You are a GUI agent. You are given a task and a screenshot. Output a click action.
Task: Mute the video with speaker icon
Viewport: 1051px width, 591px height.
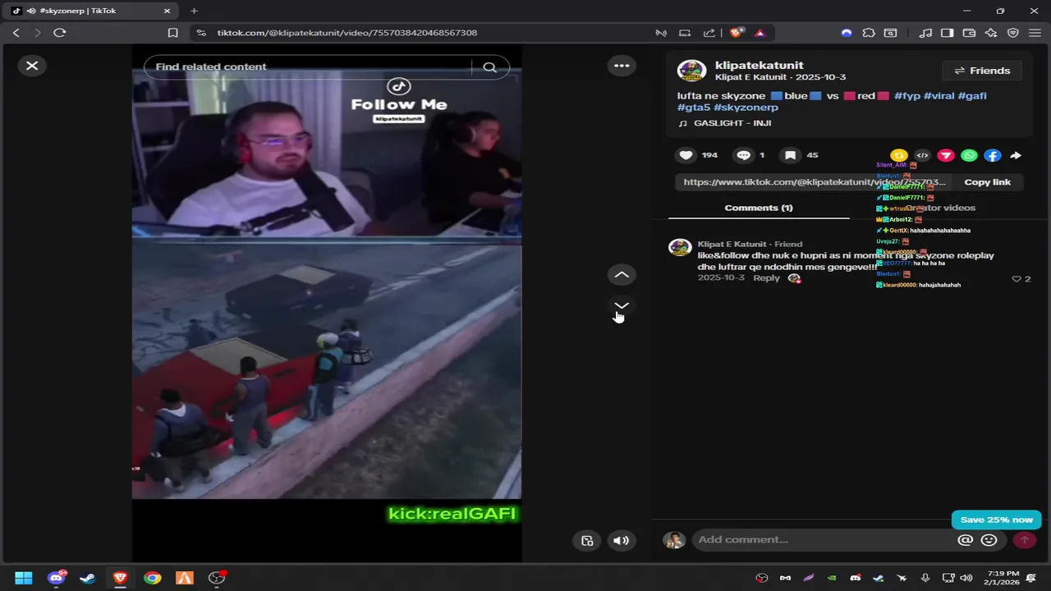coord(621,540)
